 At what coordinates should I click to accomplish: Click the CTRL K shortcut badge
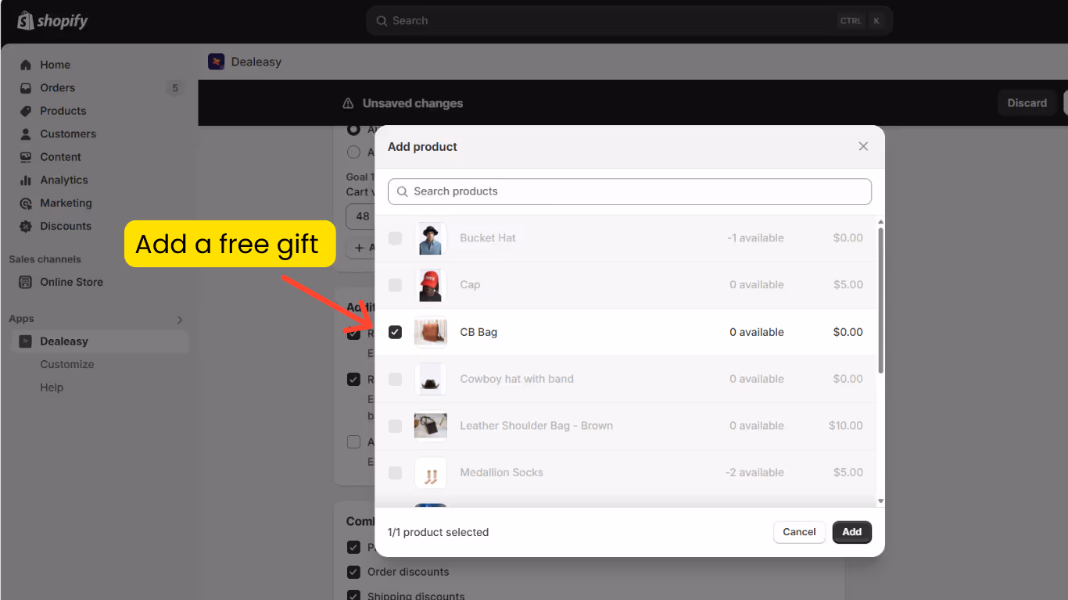point(860,21)
